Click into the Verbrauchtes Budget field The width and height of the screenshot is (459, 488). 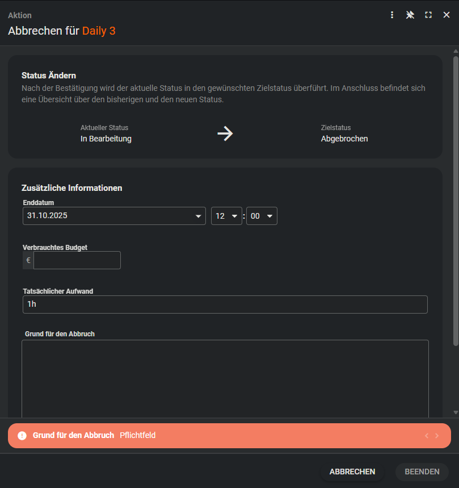pos(77,260)
